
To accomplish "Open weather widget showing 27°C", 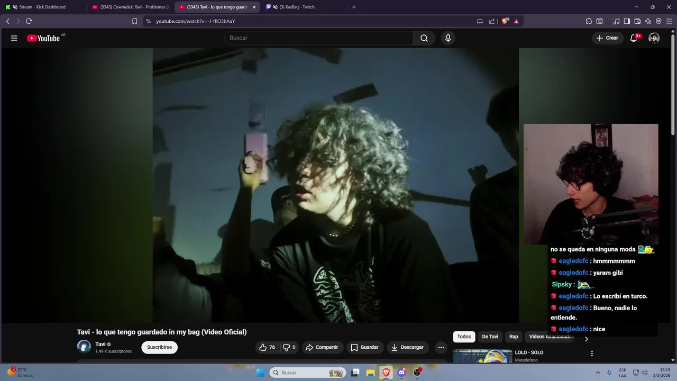I will (x=21, y=373).
